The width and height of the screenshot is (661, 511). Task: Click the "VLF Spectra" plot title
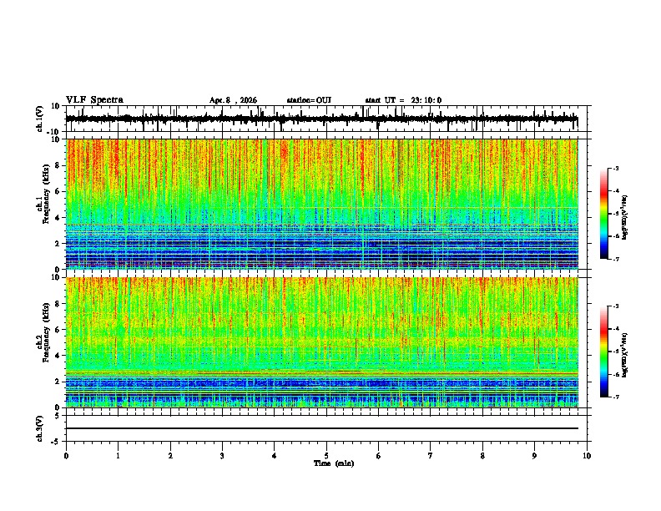pyautogui.click(x=94, y=99)
